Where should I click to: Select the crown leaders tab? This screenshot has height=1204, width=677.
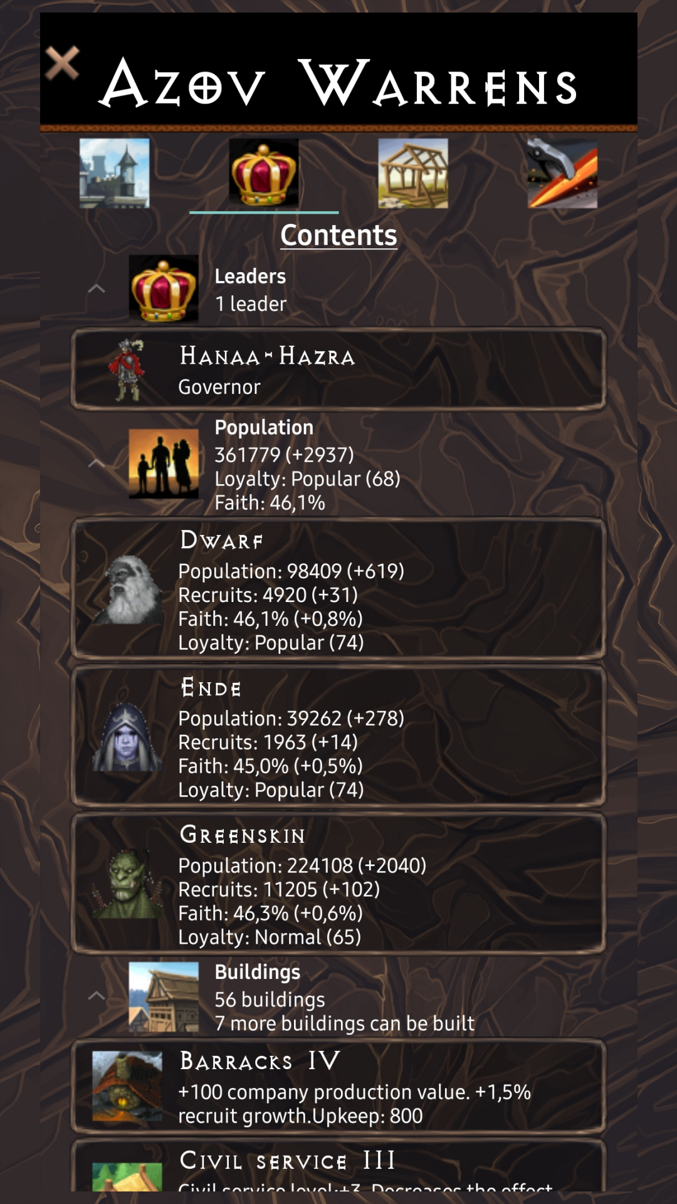(x=264, y=173)
